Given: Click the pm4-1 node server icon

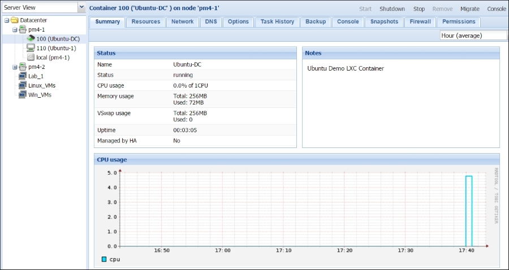Looking at the screenshot, I should pos(23,30).
